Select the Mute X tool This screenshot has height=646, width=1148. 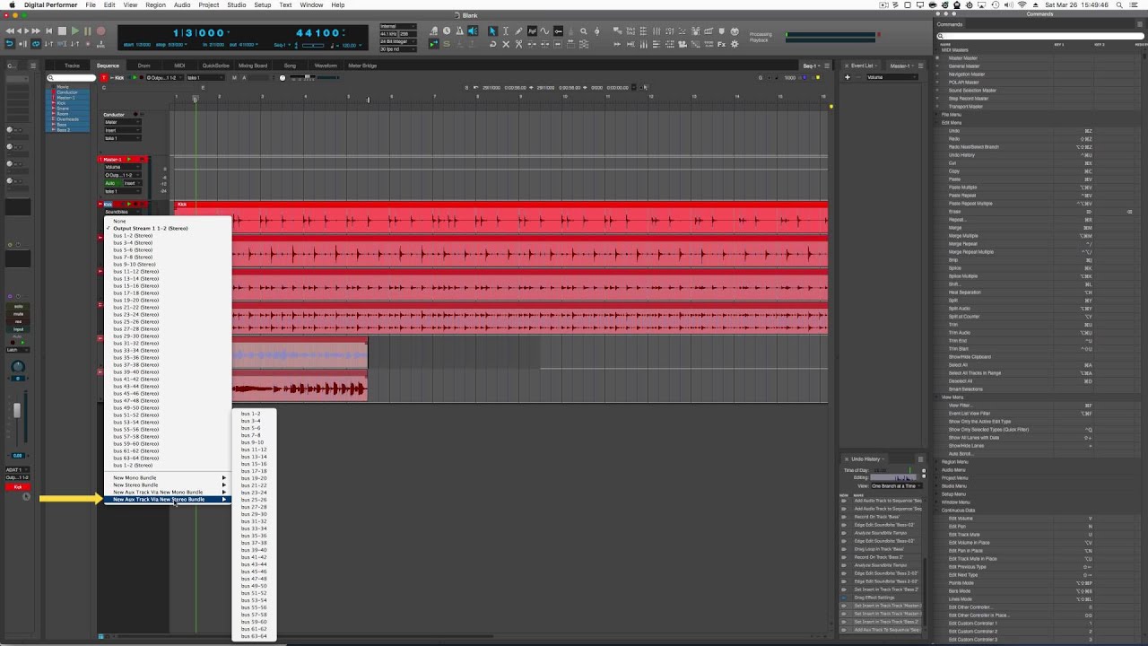506,45
